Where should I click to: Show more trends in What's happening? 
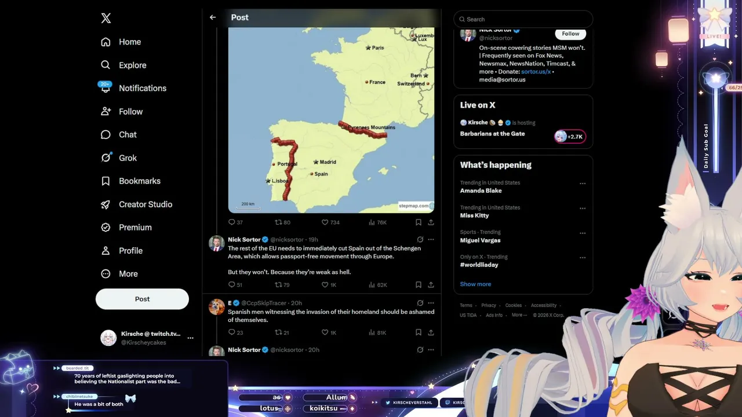coord(475,284)
